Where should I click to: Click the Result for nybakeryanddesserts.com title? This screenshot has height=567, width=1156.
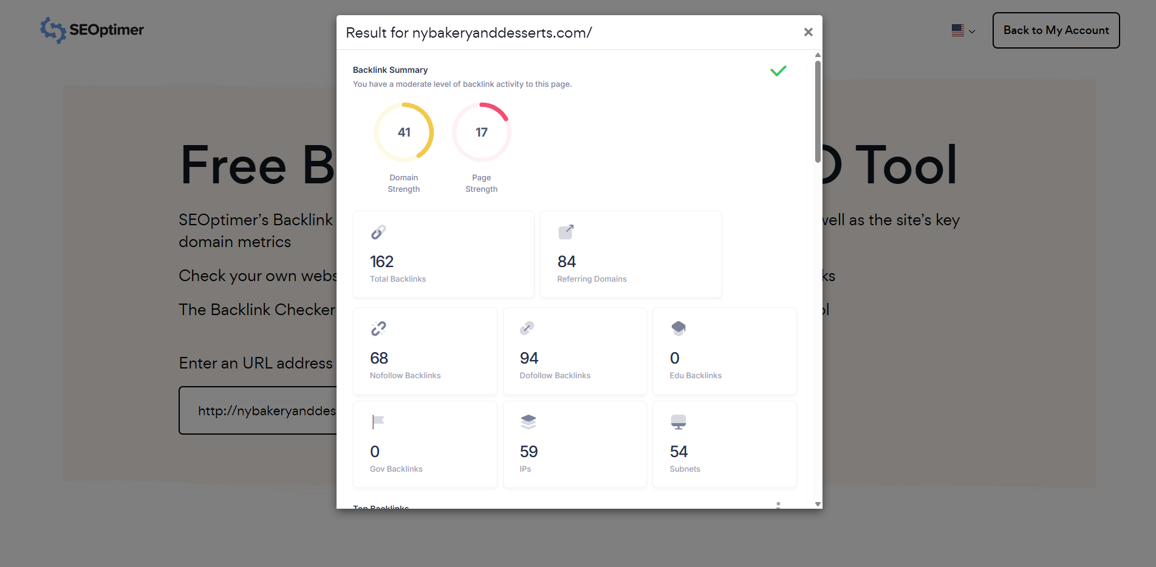469,33
